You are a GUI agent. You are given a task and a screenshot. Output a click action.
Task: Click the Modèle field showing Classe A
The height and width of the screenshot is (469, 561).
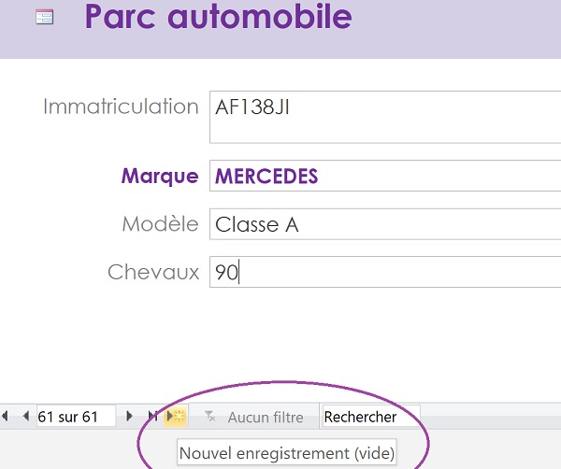coord(385,224)
